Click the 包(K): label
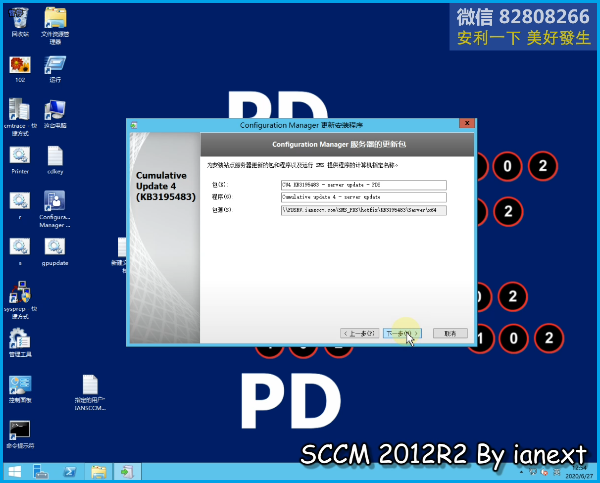Screen dimensions: 600x483 [x=220, y=185]
